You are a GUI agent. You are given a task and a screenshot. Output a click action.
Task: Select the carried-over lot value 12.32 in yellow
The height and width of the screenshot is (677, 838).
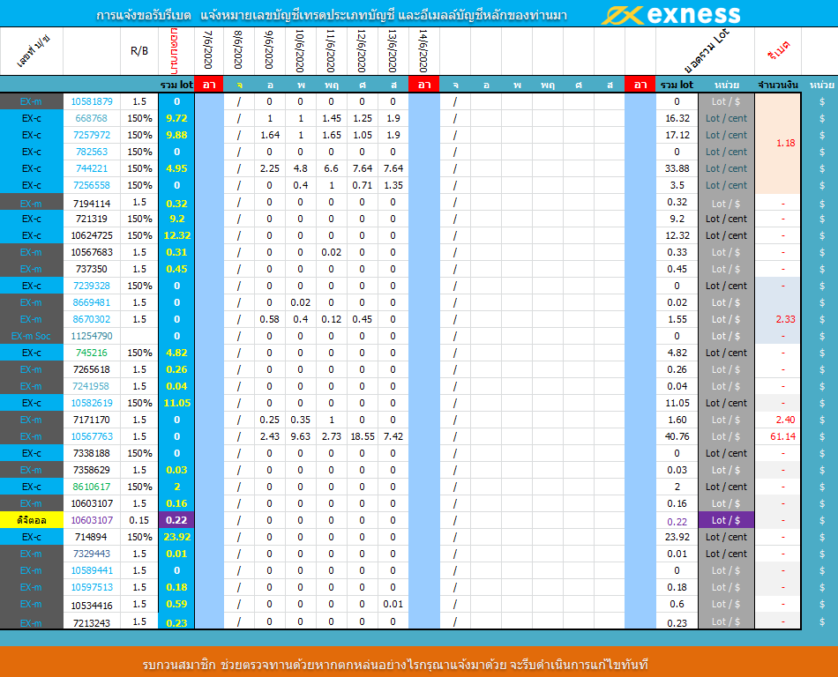pos(177,235)
